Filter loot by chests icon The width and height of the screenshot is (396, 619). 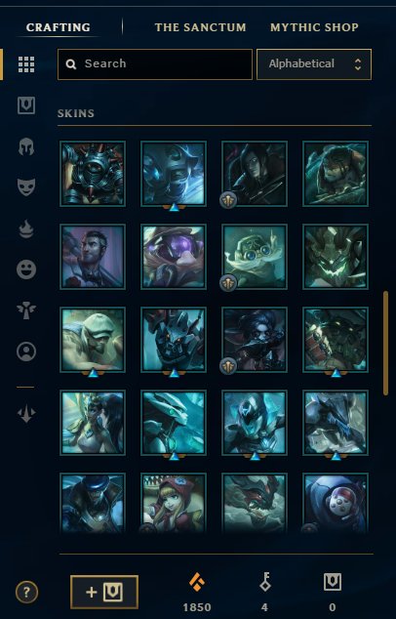[26, 105]
